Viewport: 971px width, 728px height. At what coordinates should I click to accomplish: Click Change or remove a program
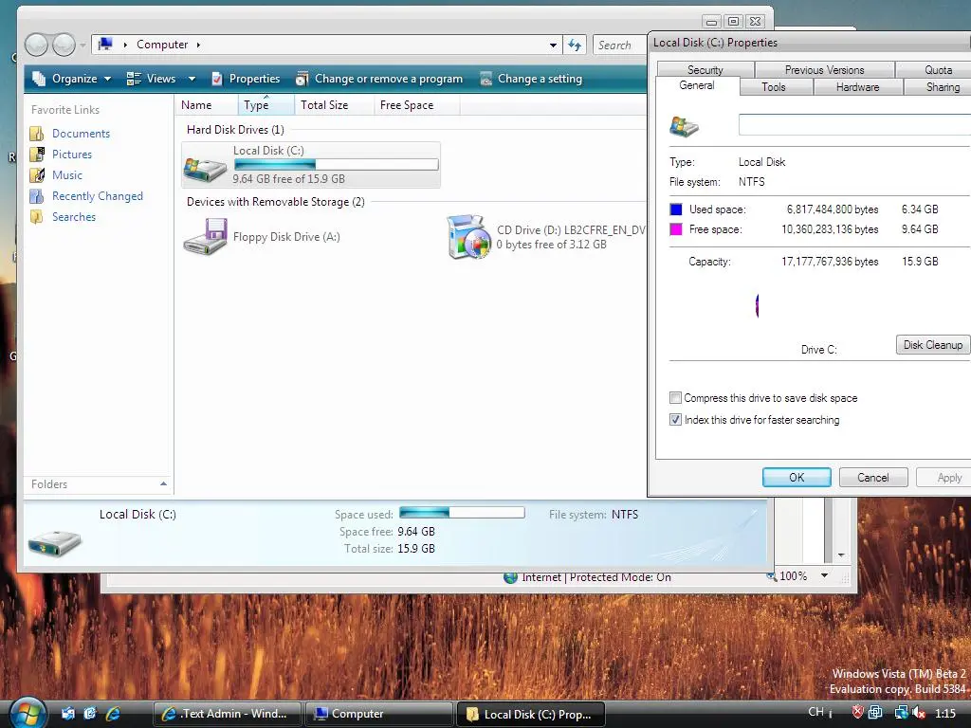tap(379, 79)
